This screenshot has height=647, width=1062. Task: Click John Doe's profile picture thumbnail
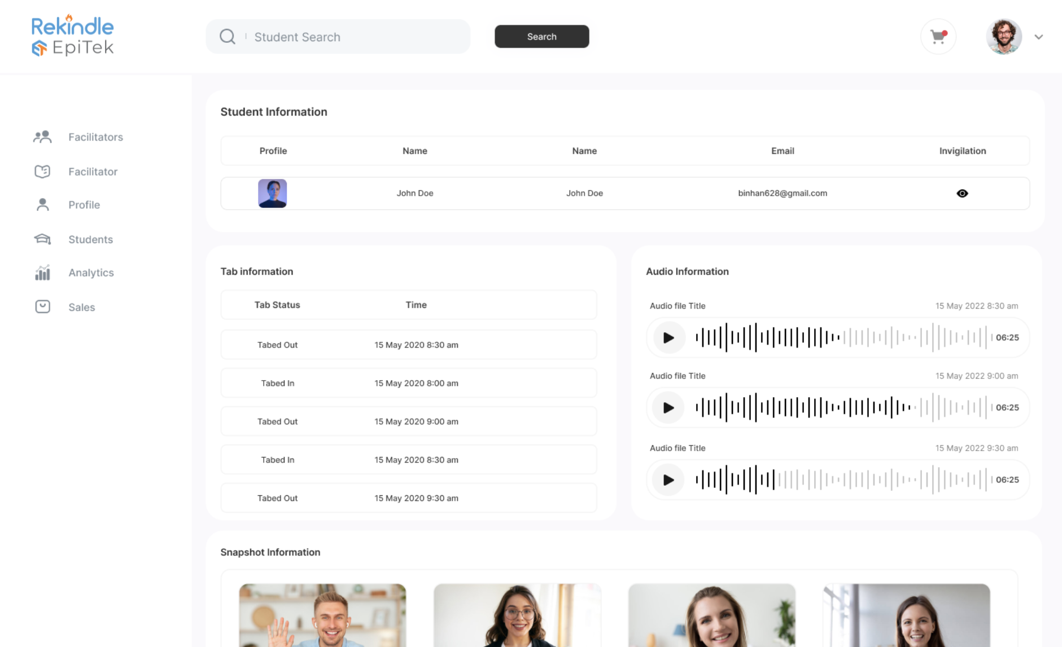coord(272,193)
